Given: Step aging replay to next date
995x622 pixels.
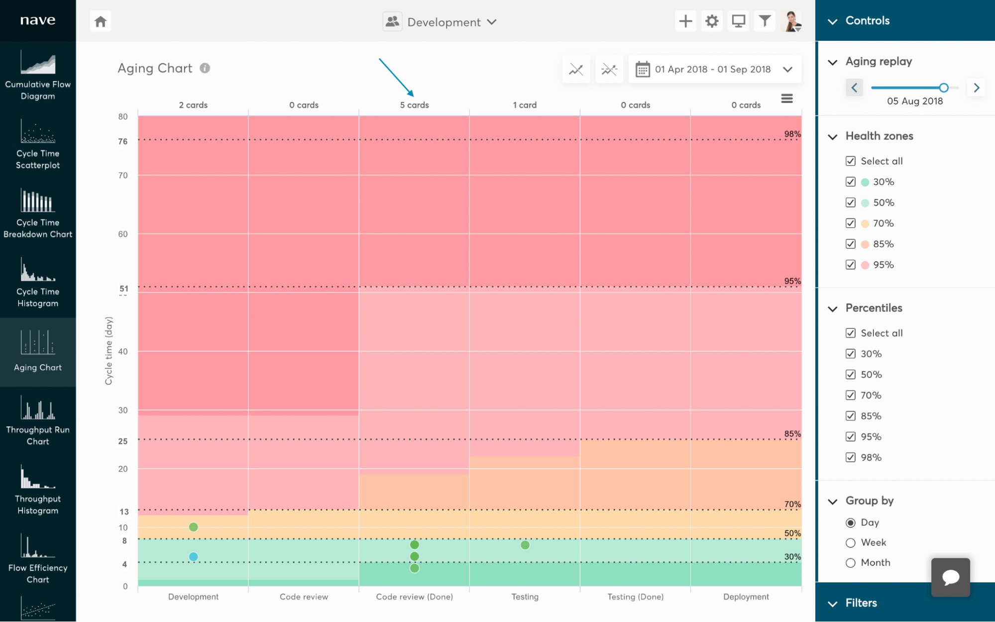Looking at the screenshot, I should [x=977, y=88].
